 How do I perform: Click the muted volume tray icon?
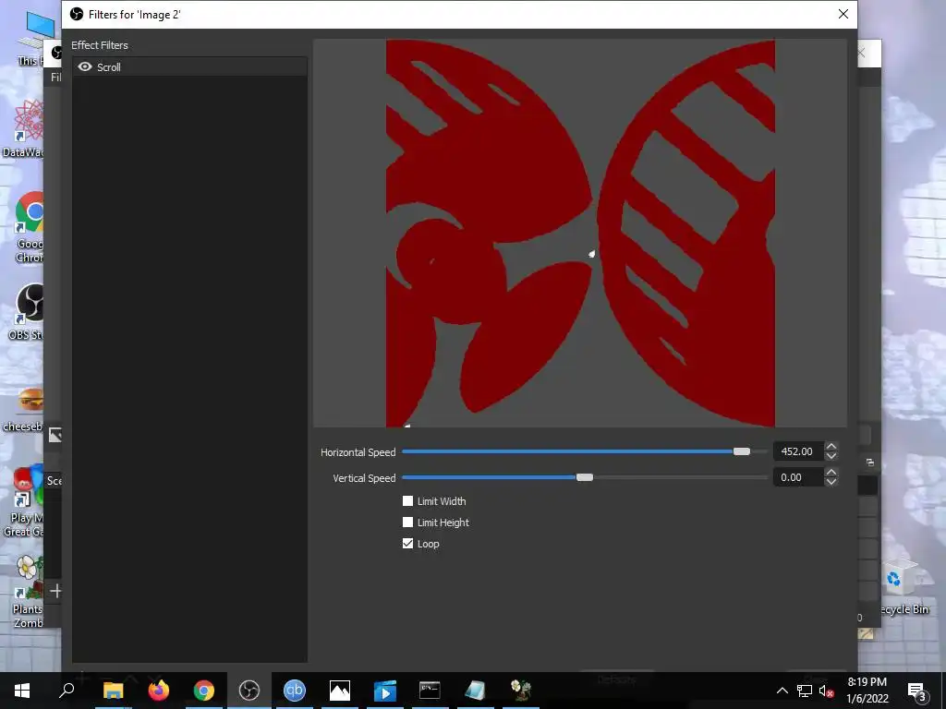coord(826,691)
